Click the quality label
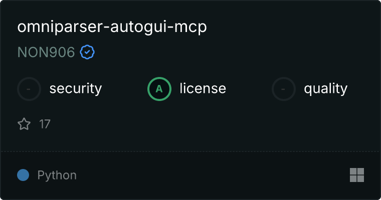The height and width of the screenshot is (200, 381). point(325,89)
